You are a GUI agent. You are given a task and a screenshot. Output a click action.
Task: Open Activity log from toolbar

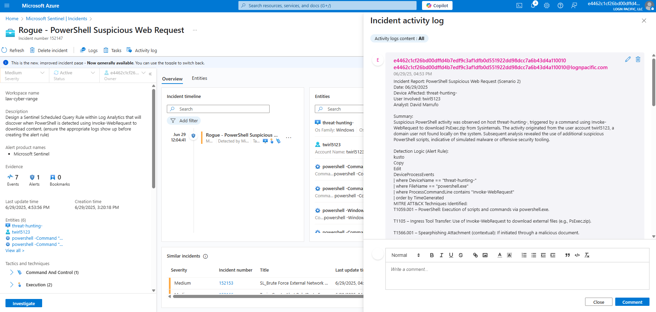pos(142,50)
